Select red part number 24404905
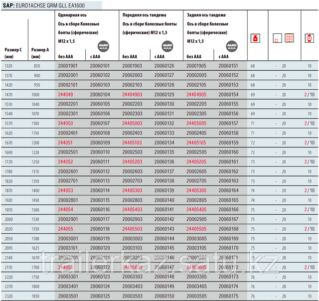Screen dimensions: 319x301 coord(196,95)
